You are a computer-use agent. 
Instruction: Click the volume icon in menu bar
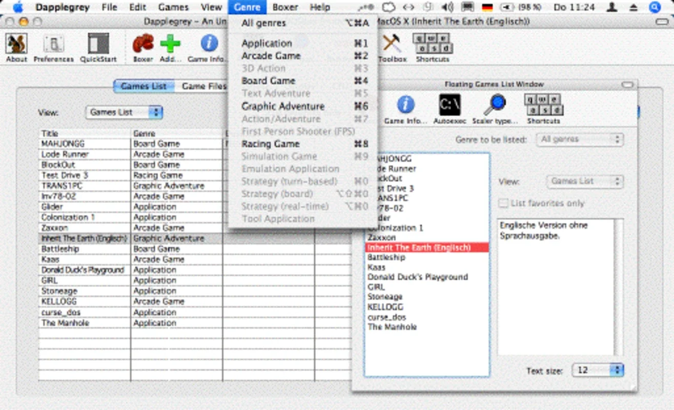[447, 7]
